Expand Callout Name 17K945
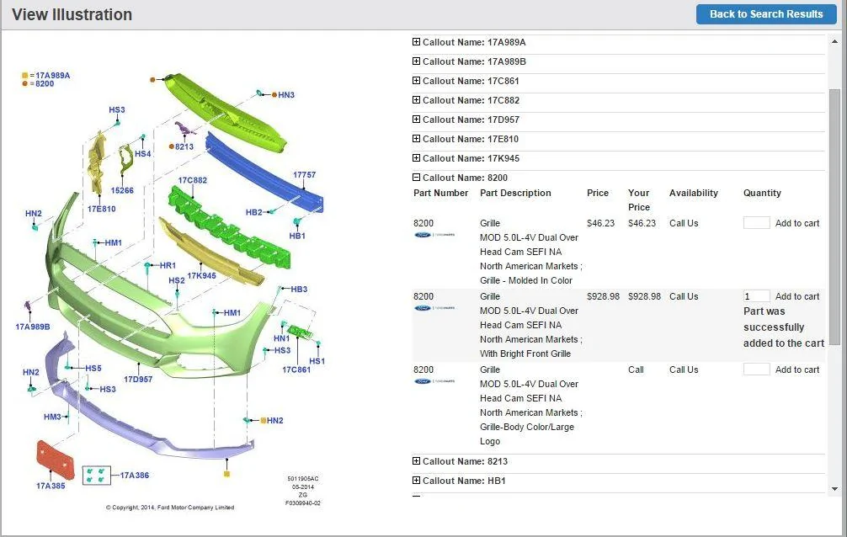Image resolution: width=847 pixels, height=537 pixels. click(416, 159)
